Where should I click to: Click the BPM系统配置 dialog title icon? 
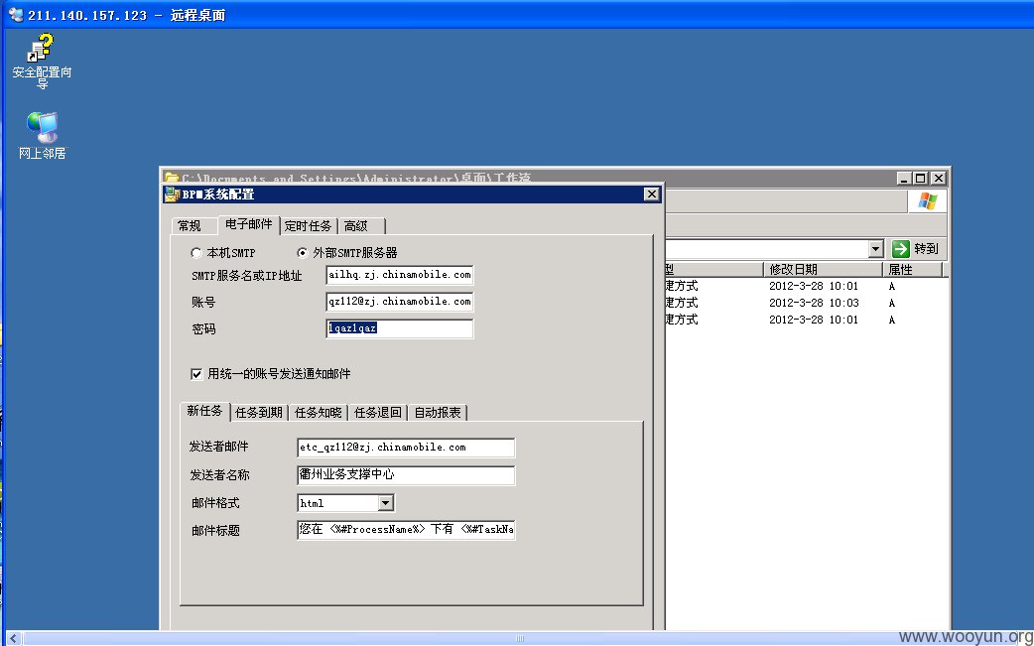(172, 194)
